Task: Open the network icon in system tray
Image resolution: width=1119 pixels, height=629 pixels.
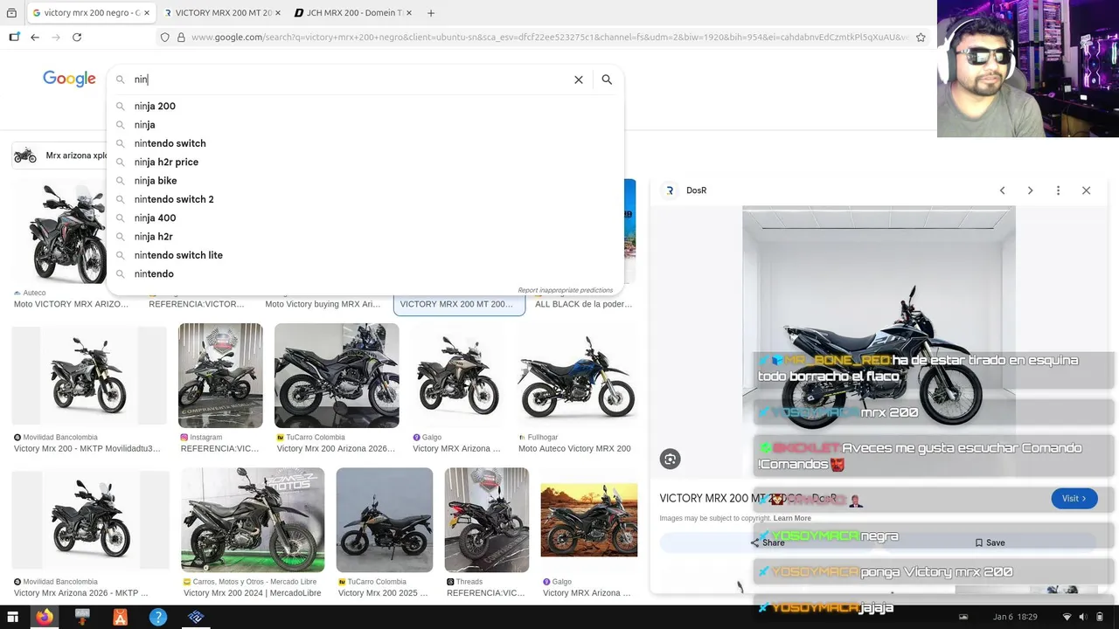Action: [x=1067, y=617]
